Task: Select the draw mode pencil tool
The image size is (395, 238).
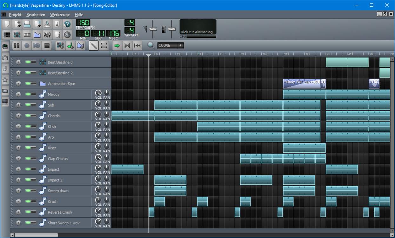Action: (x=93, y=46)
